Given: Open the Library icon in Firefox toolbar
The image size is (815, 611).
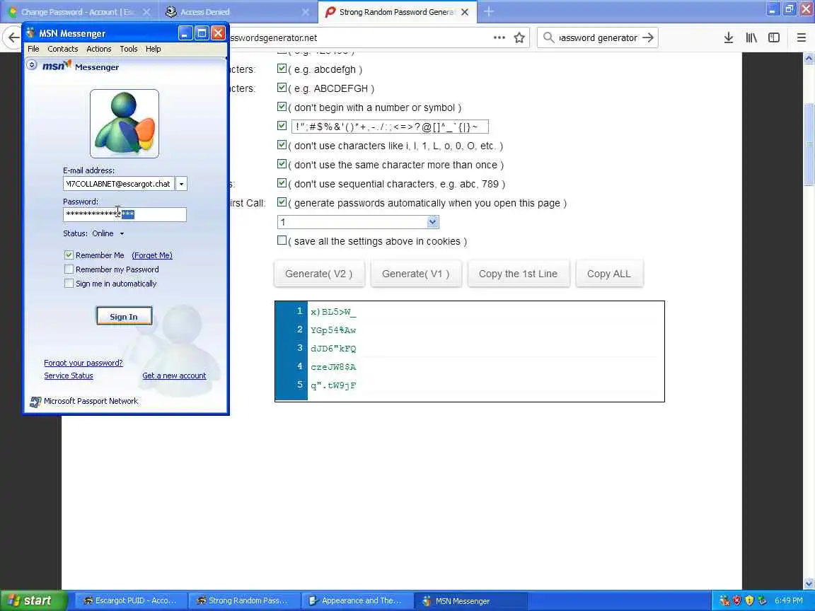Looking at the screenshot, I should [x=751, y=37].
